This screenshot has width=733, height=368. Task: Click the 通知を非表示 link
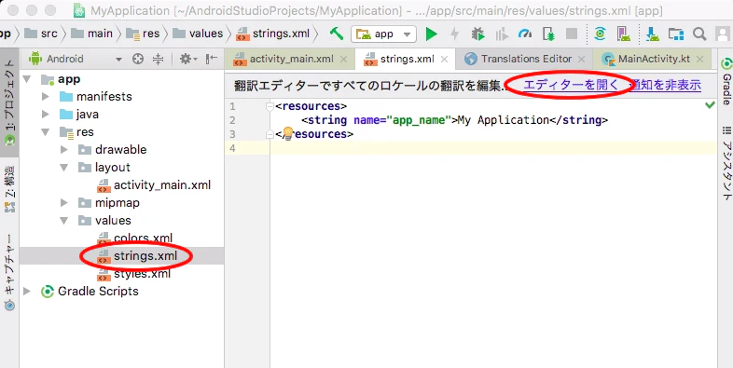665,85
